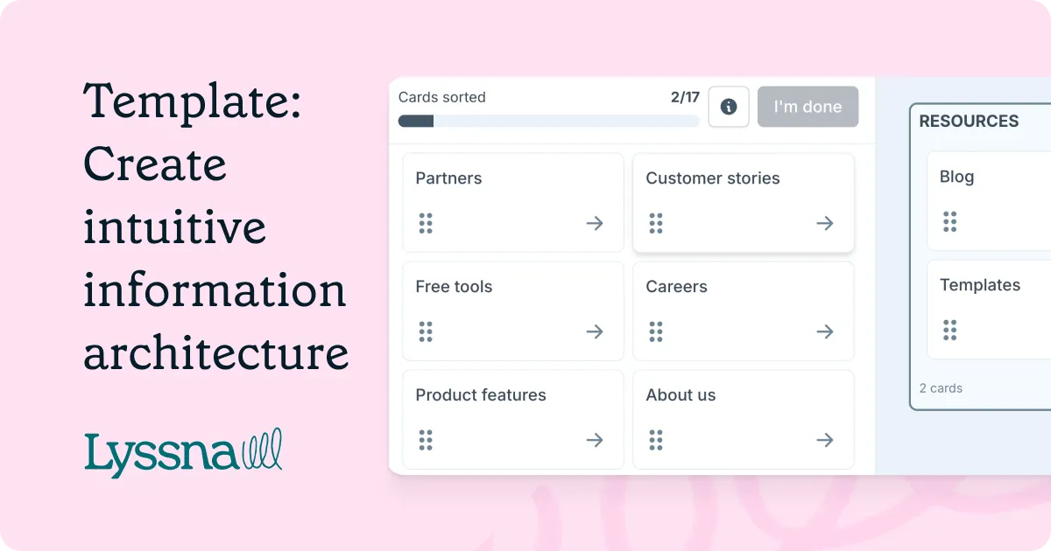Click the drag handle on the About us card

656,440
